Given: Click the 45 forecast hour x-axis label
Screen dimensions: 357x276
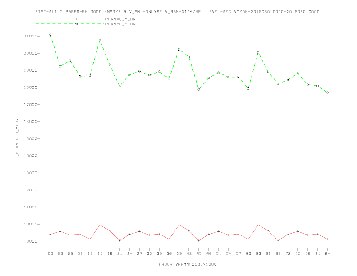Looking at the screenshot, I should pos(199,253).
